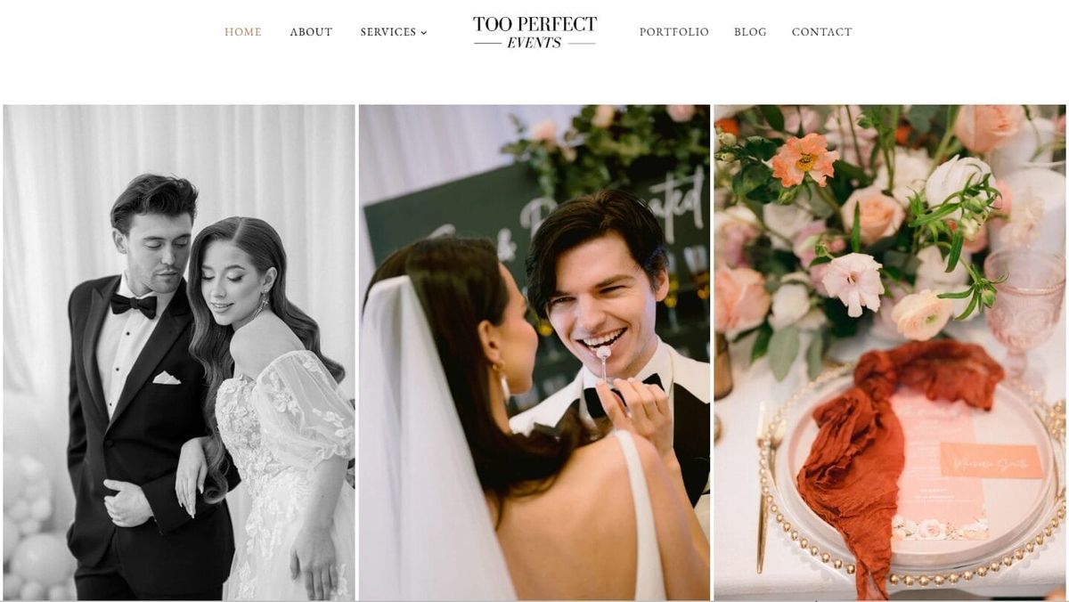
Task: View the floral table setting photo
Action: [x=890, y=353]
